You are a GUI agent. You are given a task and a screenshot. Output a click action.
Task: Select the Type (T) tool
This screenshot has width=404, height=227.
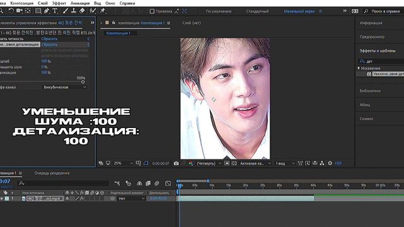pyautogui.click(x=55, y=11)
